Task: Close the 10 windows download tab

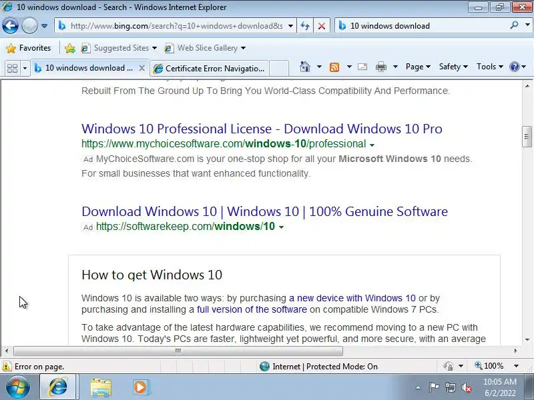Action: coord(142,68)
